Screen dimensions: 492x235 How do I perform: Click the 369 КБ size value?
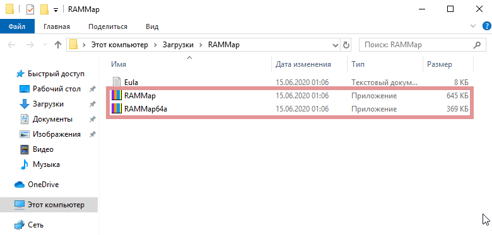[457, 109]
